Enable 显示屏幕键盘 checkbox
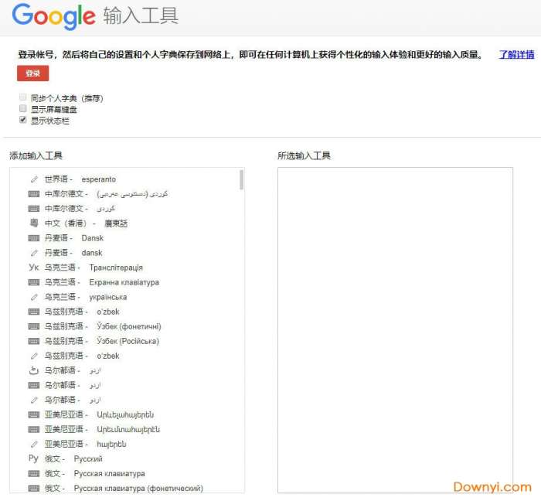The image size is (541, 501). pos(22,109)
